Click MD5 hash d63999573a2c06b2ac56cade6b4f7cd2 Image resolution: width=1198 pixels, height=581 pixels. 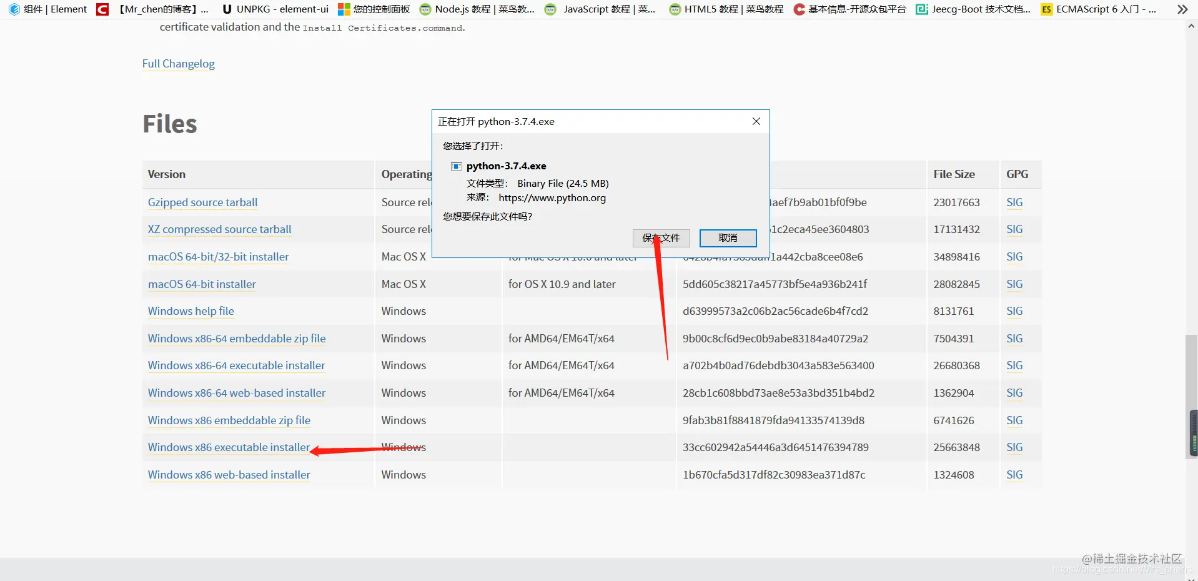(x=775, y=311)
